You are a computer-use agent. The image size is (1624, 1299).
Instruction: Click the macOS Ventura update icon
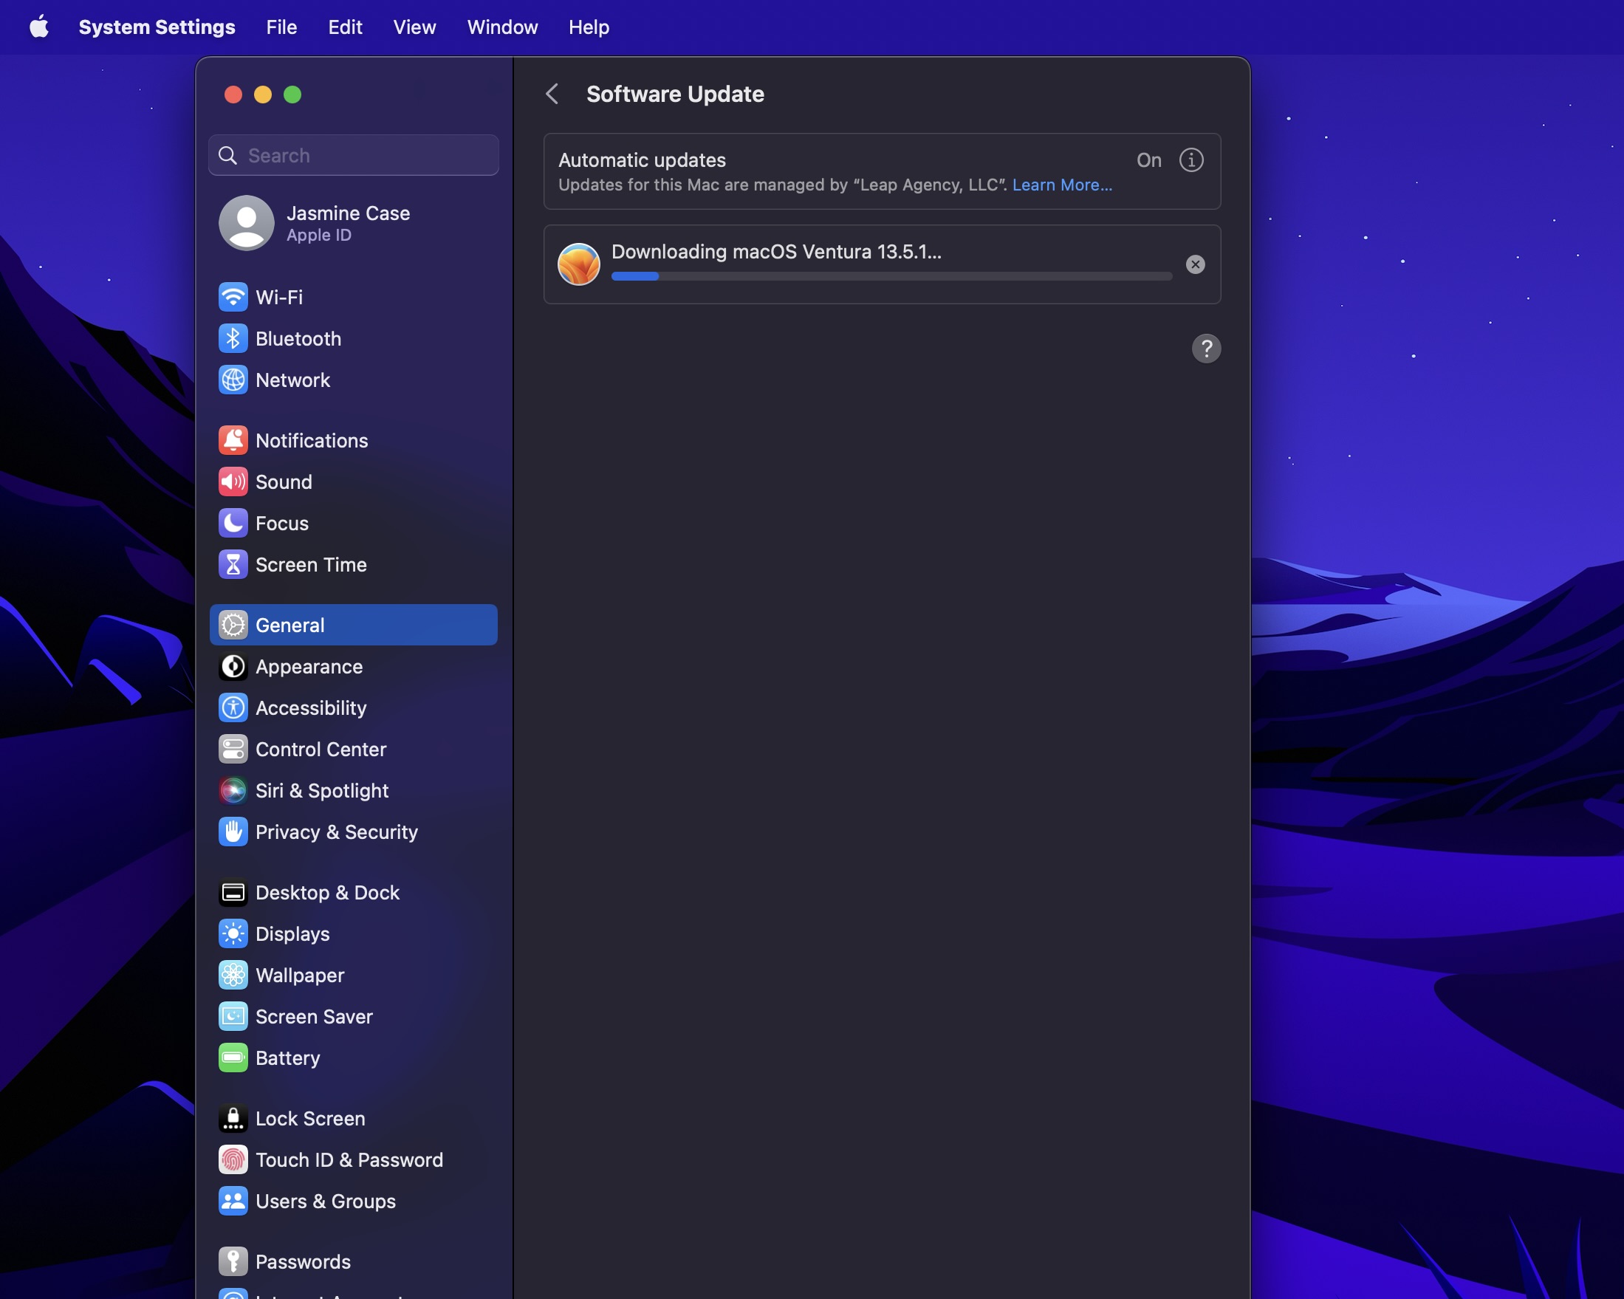(x=578, y=264)
